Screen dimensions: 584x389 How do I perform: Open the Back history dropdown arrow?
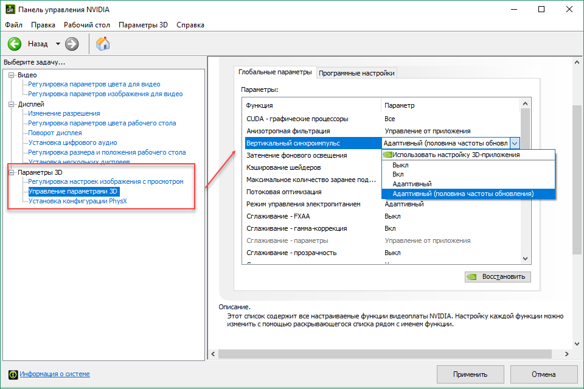(x=58, y=44)
